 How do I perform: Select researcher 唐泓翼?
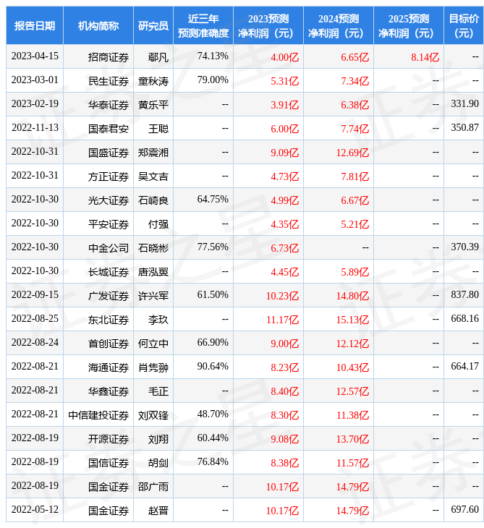[153, 273]
